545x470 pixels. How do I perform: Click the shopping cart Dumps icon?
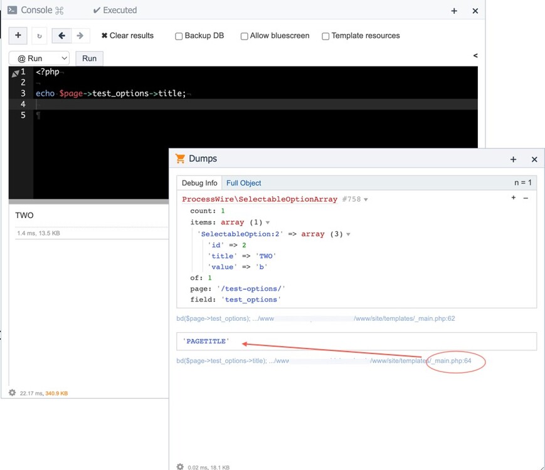pyautogui.click(x=181, y=159)
